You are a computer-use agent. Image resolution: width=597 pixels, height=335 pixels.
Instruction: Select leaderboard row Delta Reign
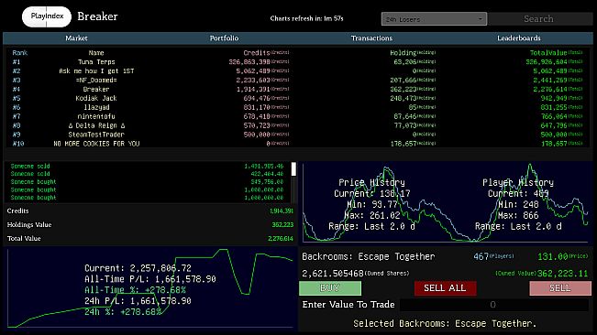(x=298, y=125)
